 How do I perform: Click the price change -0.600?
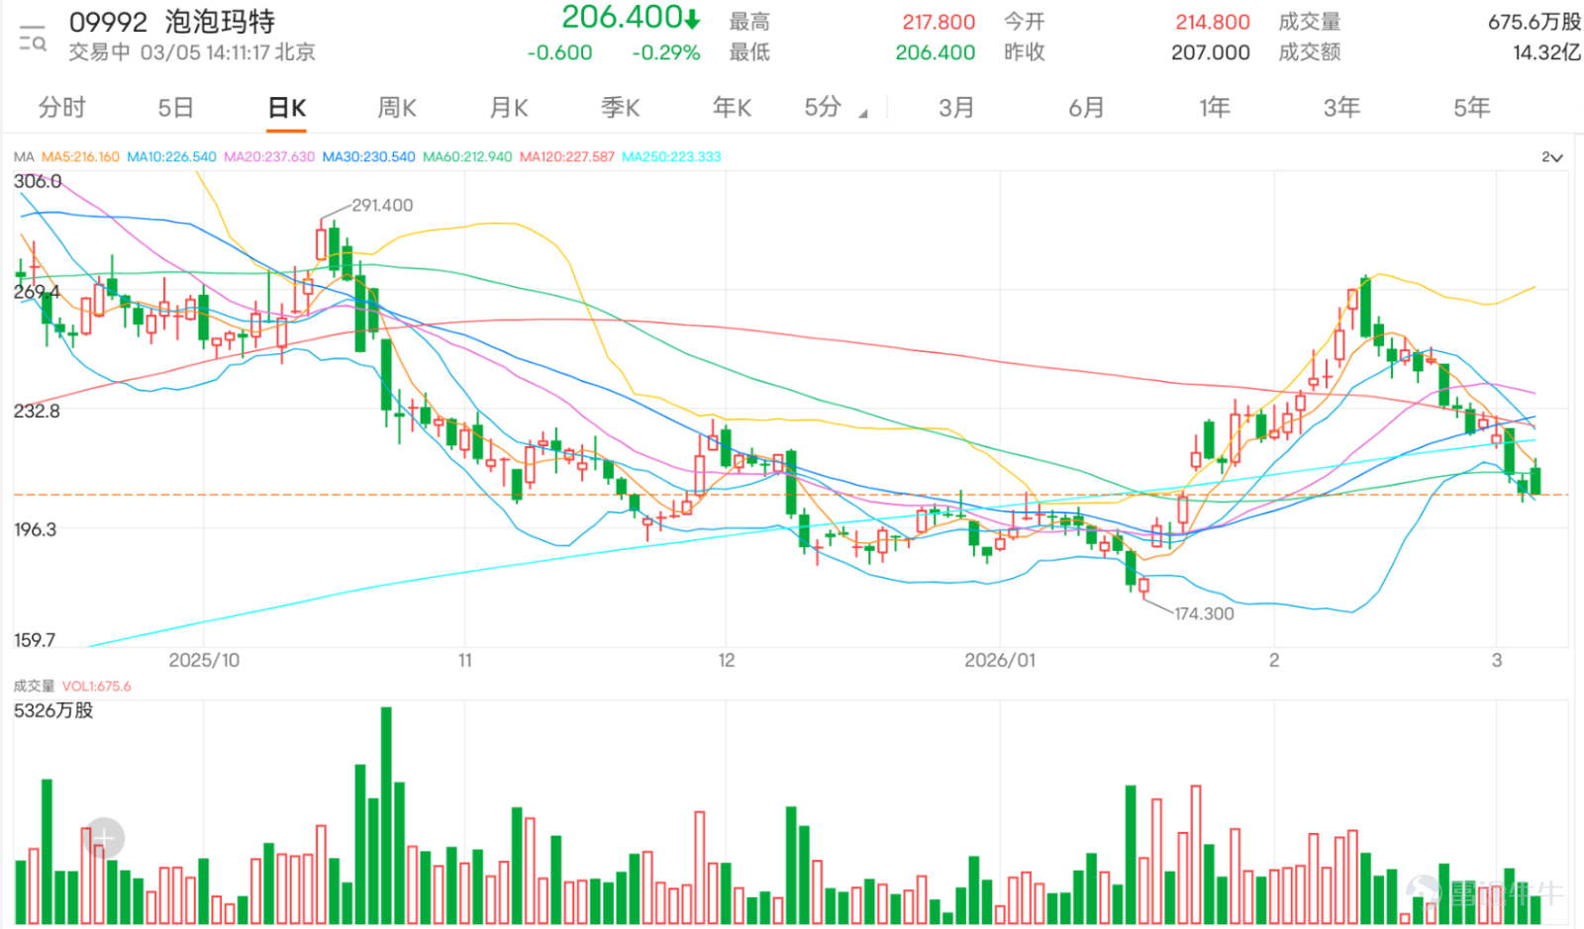(559, 52)
